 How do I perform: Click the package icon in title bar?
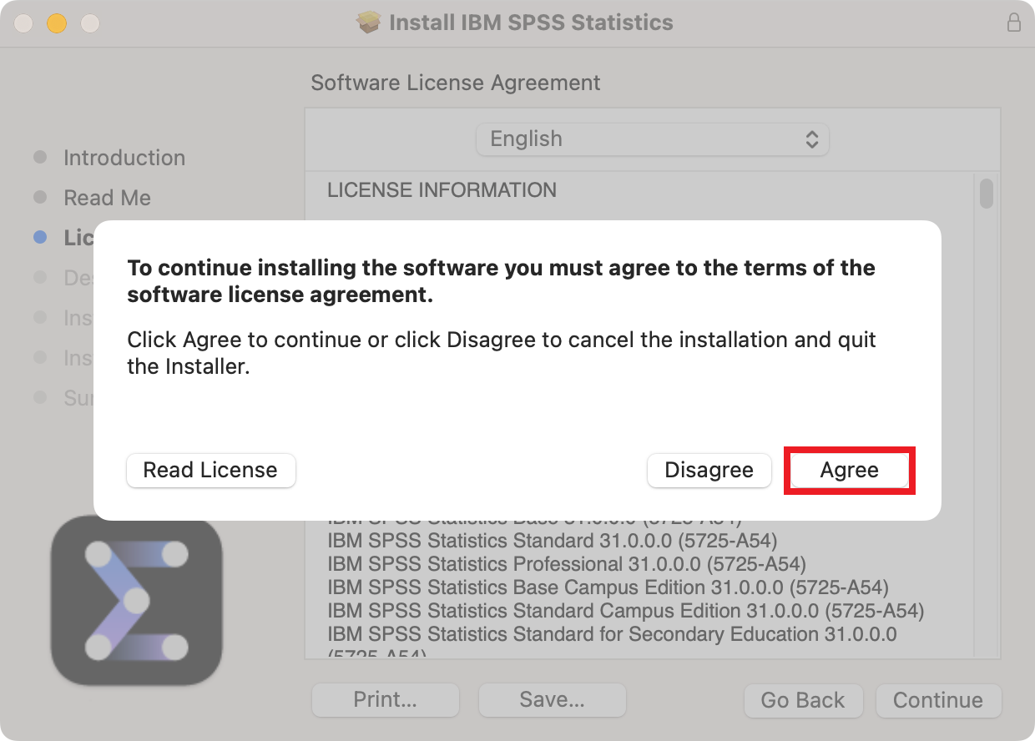tap(368, 23)
